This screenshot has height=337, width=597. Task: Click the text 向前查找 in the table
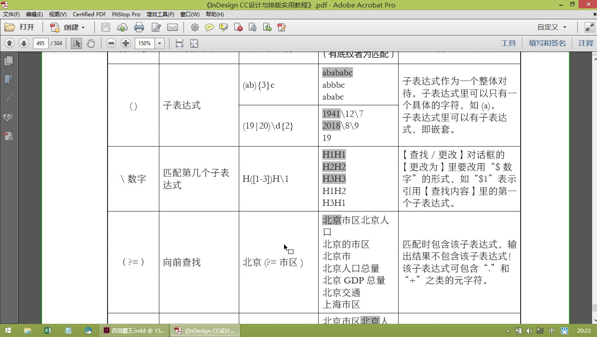click(182, 262)
